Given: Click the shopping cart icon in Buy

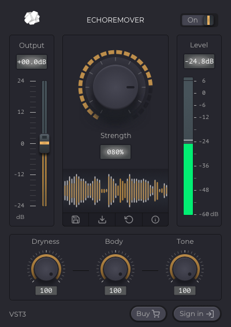Looking at the screenshot, I should (156, 314).
